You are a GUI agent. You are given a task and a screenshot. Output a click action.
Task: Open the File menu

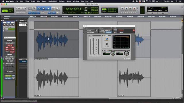(17, 1)
